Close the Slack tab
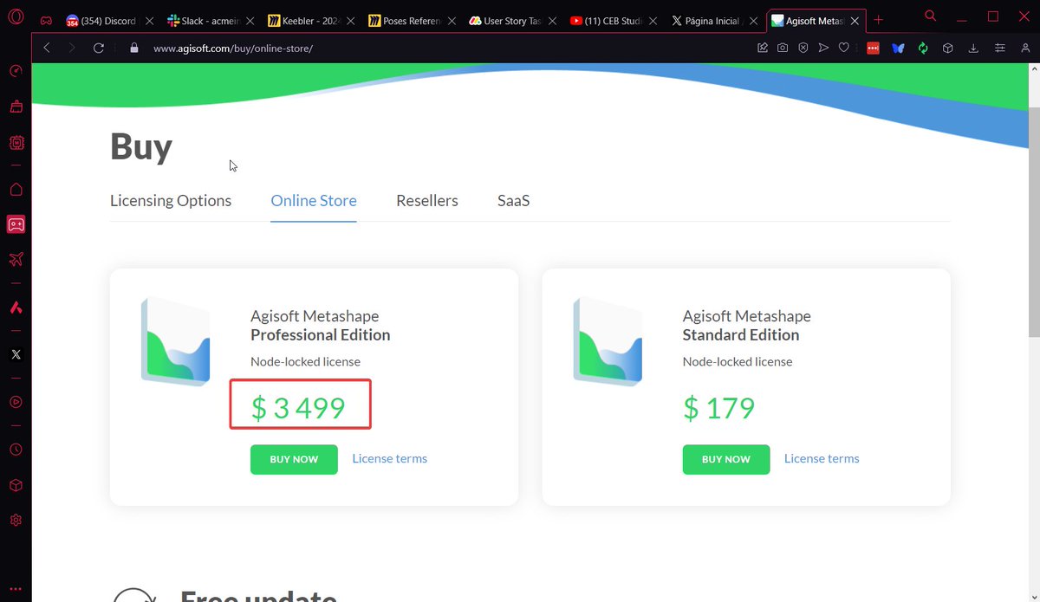 pos(250,21)
